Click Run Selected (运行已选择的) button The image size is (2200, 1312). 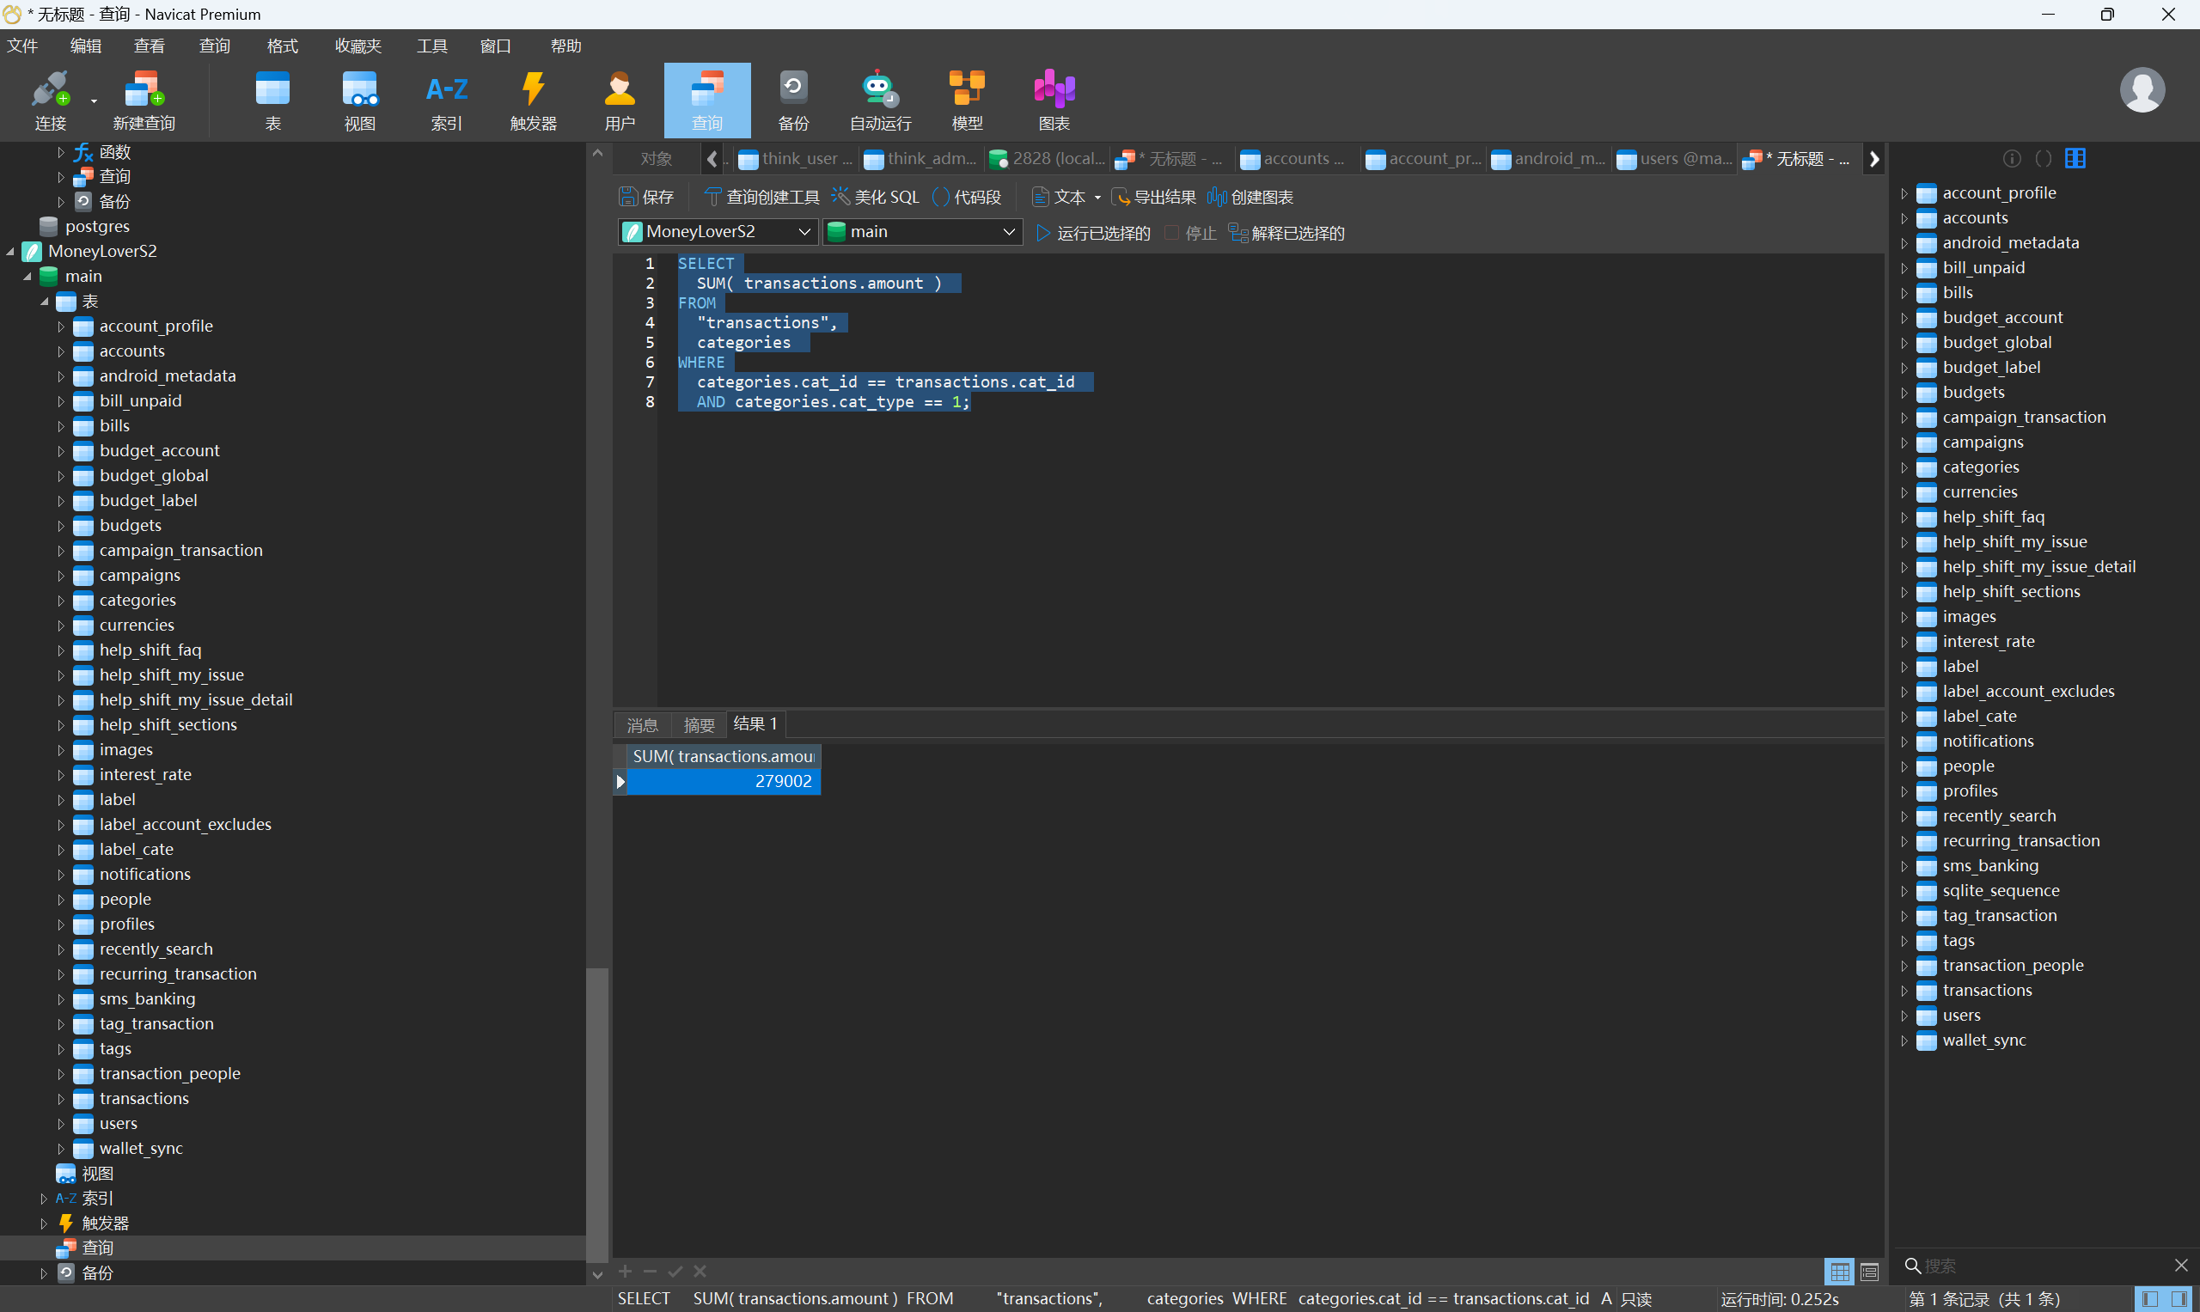pos(1094,233)
